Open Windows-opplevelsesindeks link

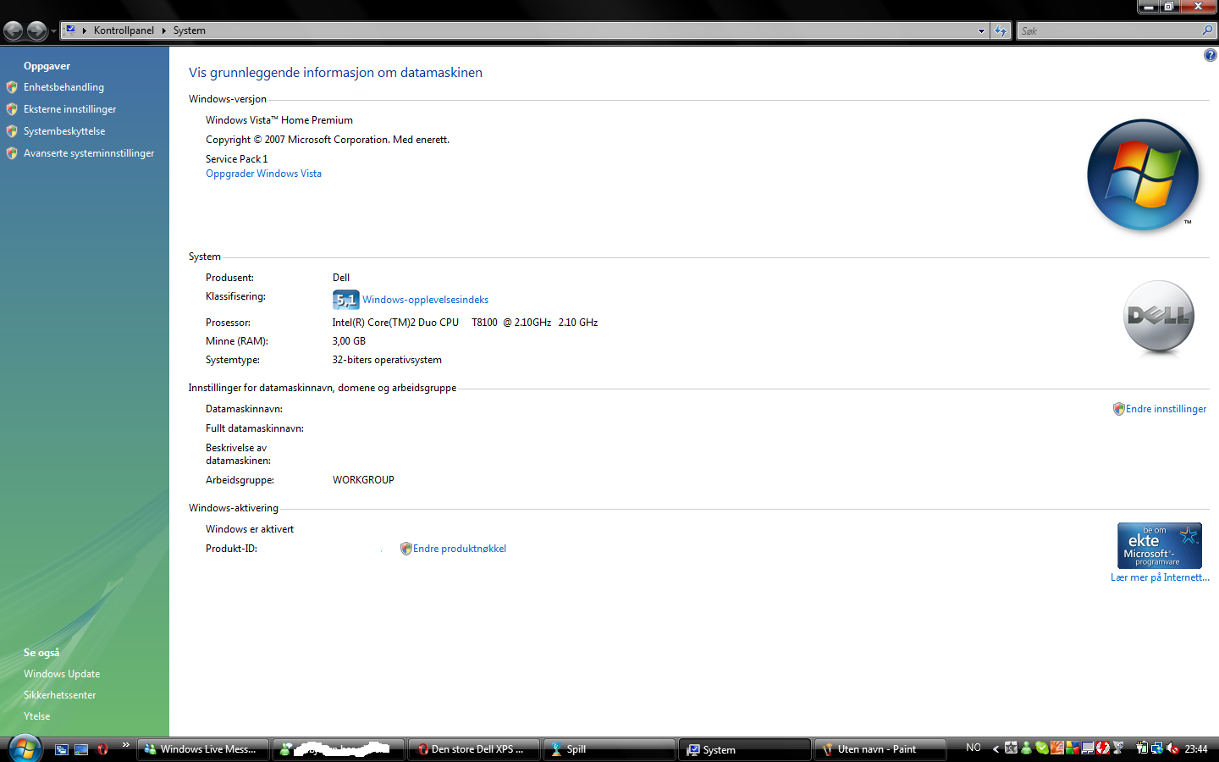pyautogui.click(x=425, y=300)
